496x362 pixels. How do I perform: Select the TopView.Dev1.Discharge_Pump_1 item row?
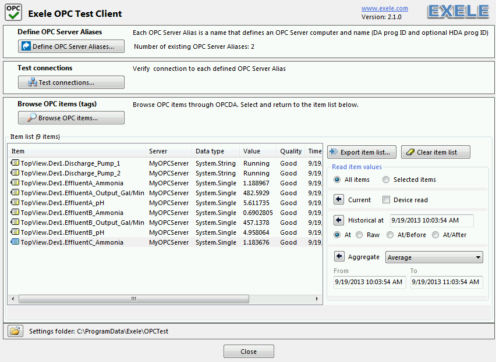(x=165, y=163)
